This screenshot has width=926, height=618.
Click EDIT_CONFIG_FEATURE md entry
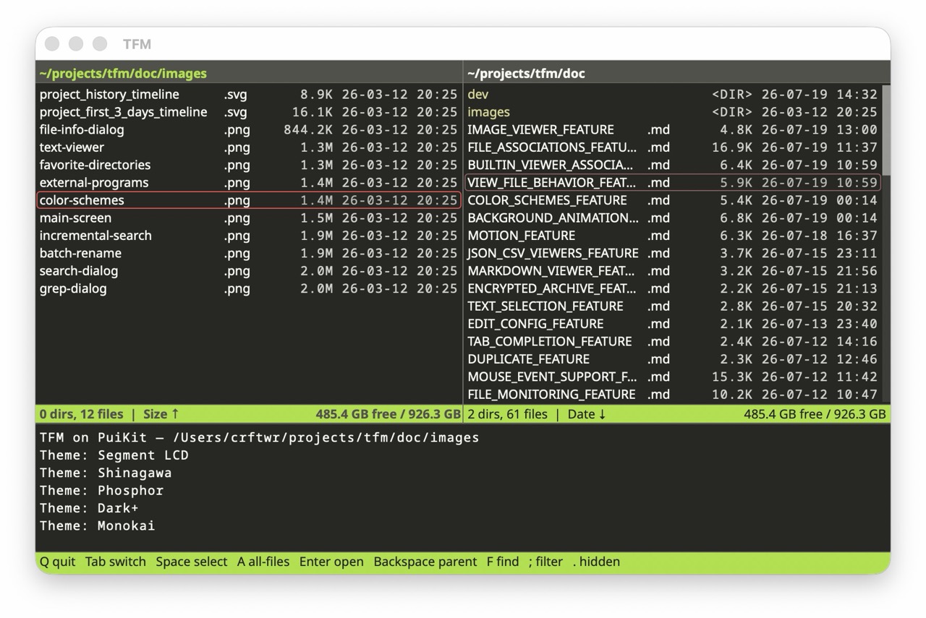click(x=673, y=324)
